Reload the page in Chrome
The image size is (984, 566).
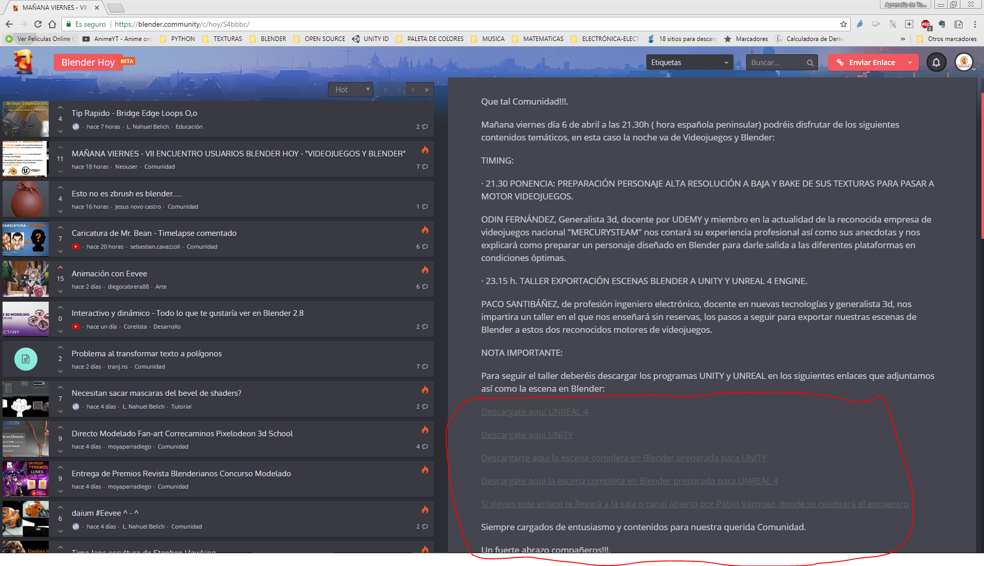pyautogui.click(x=38, y=24)
